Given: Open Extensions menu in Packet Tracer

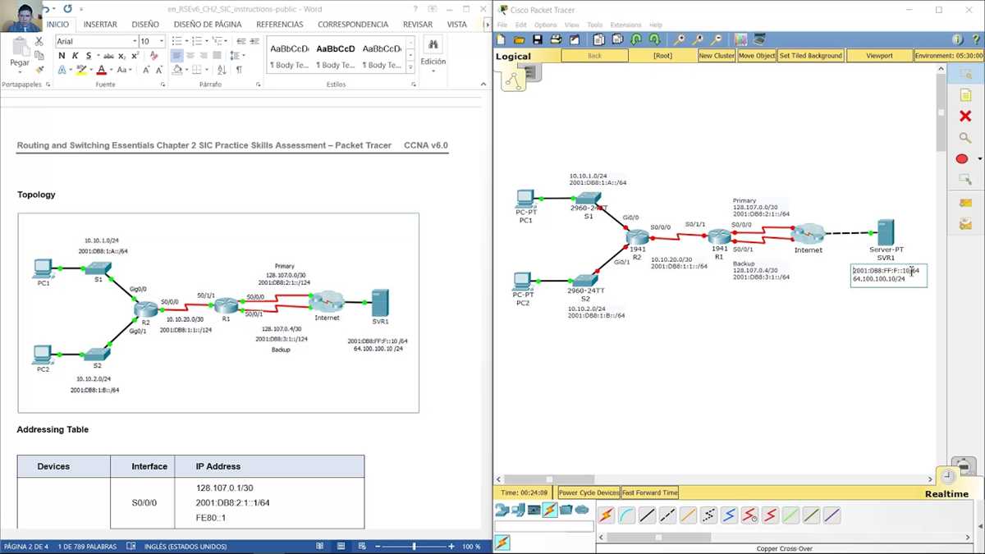Looking at the screenshot, I should (x=625, y=25).
